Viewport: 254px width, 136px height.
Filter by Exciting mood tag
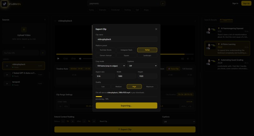(128, 10)
